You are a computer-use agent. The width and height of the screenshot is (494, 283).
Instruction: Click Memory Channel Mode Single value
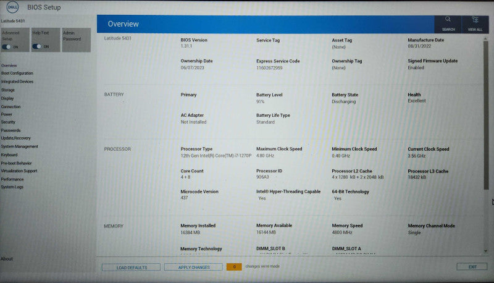click(x=414, y=232)
